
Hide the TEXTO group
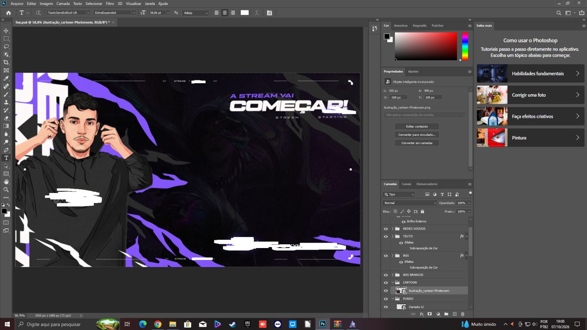tap(386, 237)
